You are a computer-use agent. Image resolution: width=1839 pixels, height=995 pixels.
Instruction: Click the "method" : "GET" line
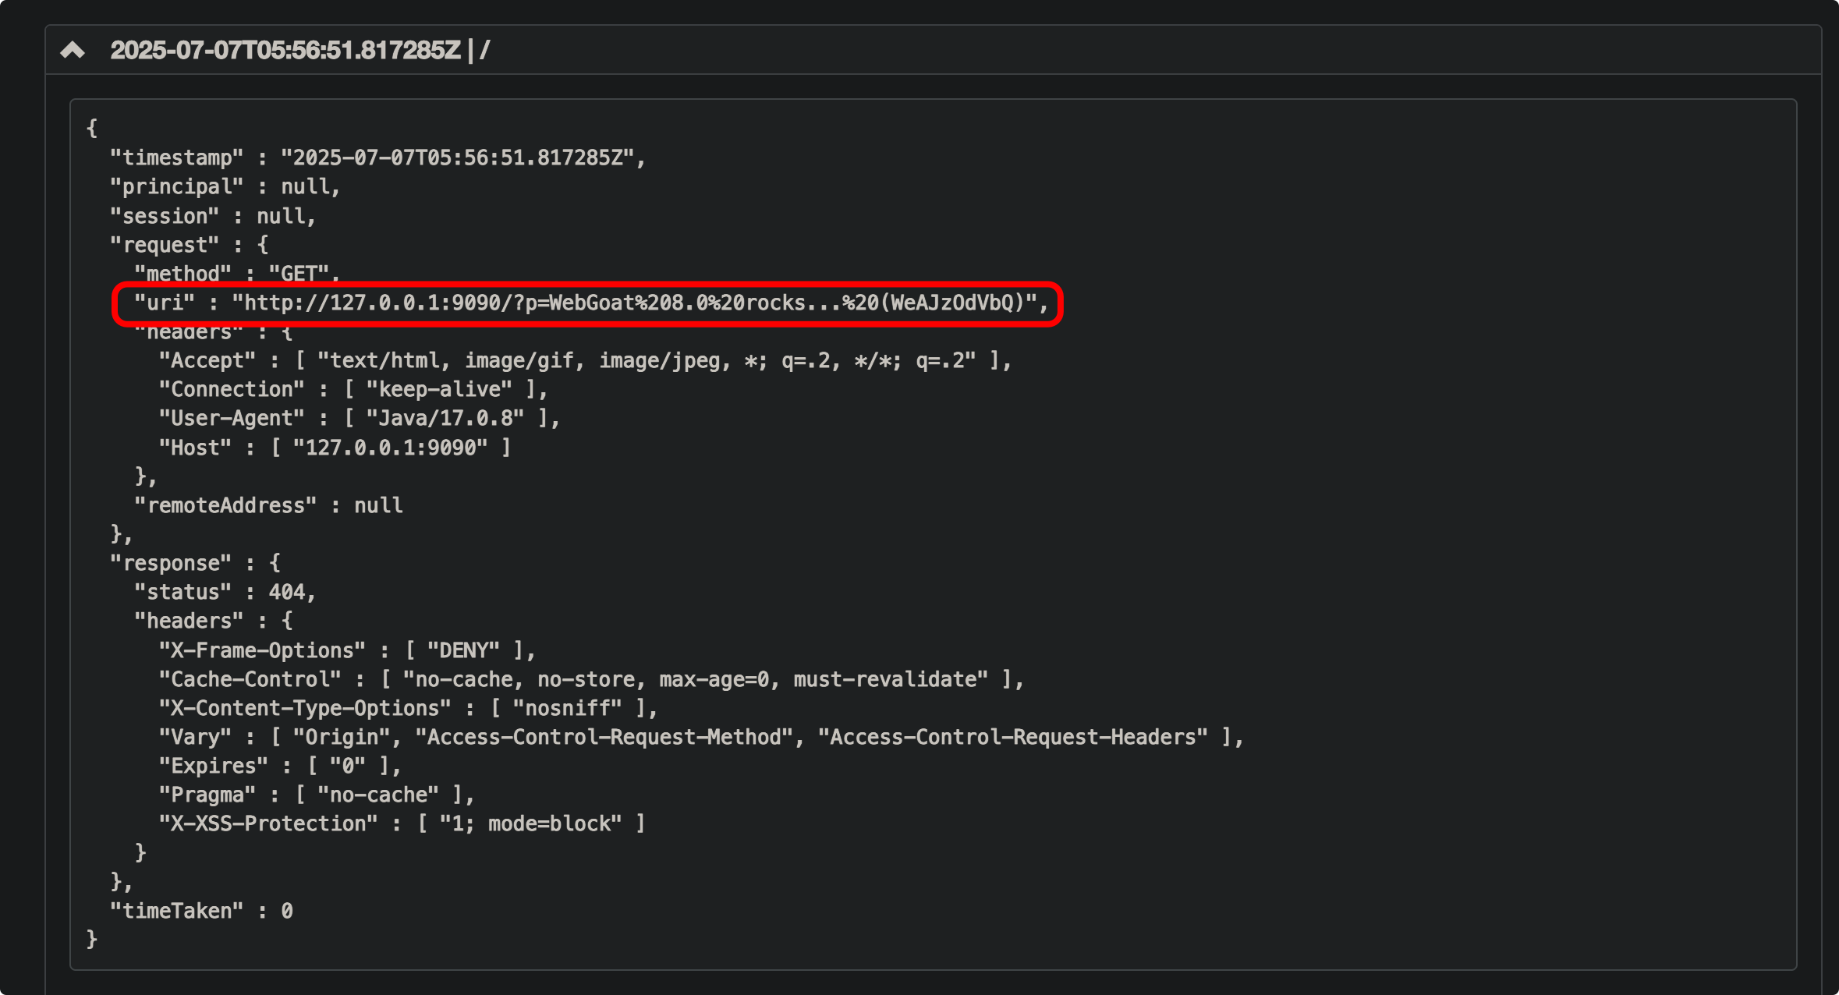[238, 274]
